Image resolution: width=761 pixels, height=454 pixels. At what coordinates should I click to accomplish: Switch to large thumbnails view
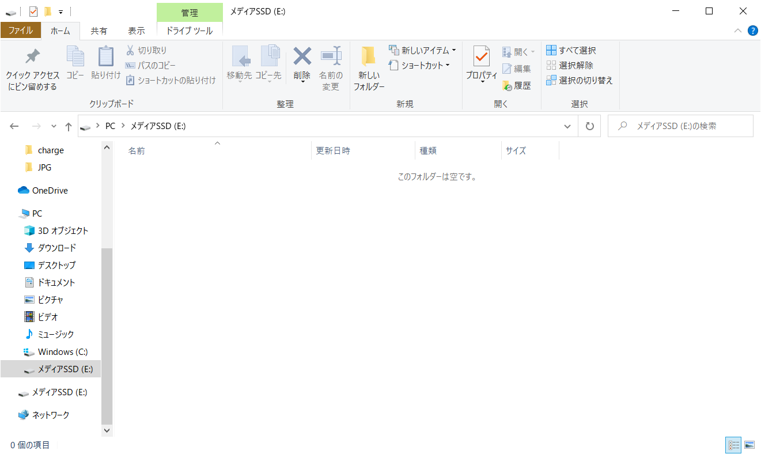(749, 445)
